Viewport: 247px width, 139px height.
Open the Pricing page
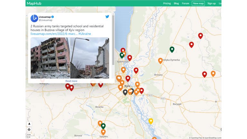pos(167,3)
